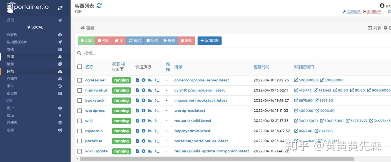Sort by the 映射的端口 column header

coord(304,67)
